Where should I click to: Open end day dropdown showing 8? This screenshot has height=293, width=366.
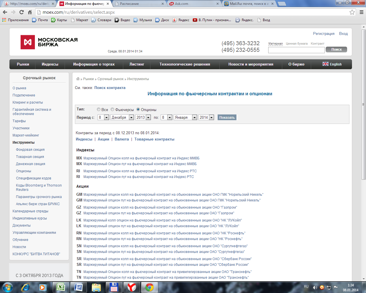pyautogui.click(x=166, y=117)
